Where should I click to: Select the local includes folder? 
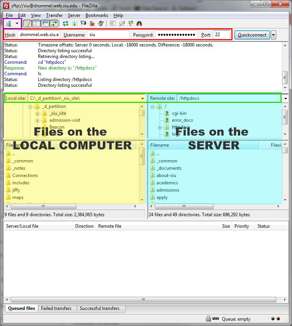tap(17, 183)
